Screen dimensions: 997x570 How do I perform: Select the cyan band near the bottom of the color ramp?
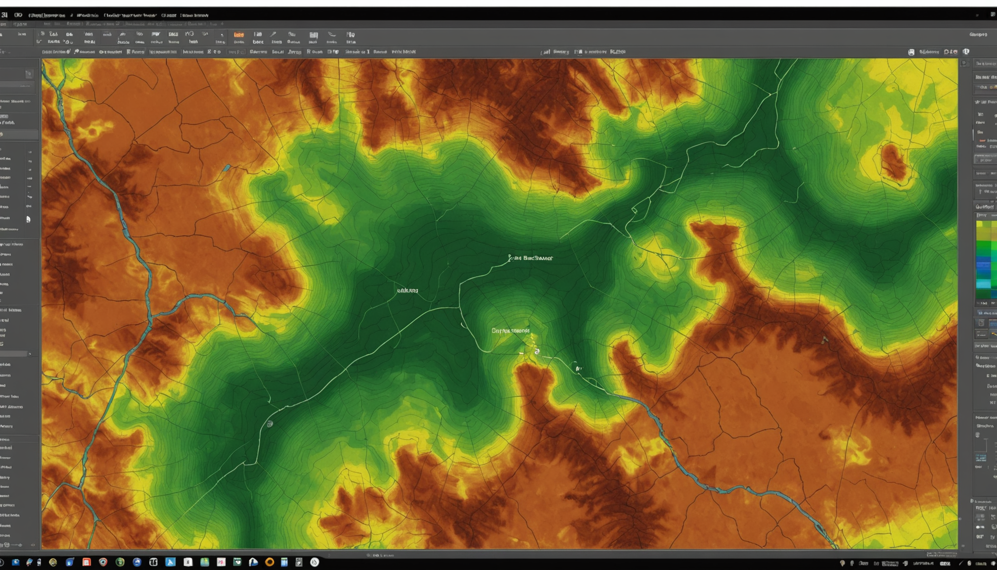coord(984,284)
